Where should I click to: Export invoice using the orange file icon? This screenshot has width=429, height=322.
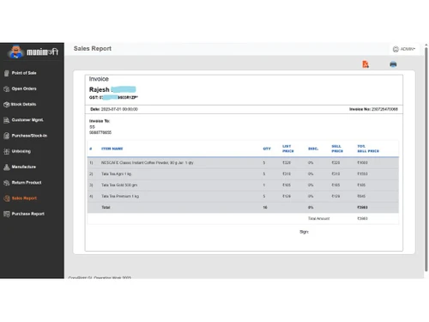pyautogui.click(x=366, y=64)
